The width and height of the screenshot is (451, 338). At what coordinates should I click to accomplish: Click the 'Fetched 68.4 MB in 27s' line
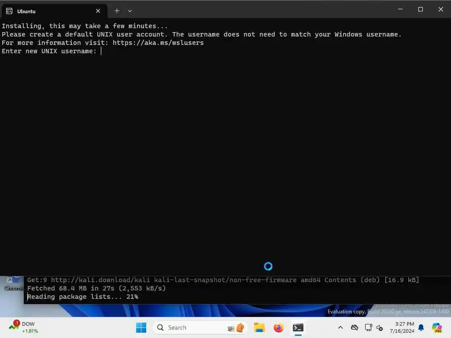[96, 288]
